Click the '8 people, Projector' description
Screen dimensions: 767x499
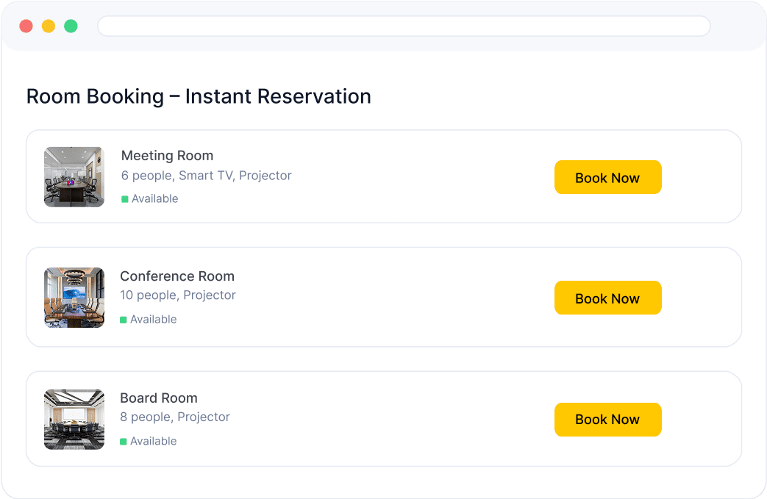pos(175,417)
